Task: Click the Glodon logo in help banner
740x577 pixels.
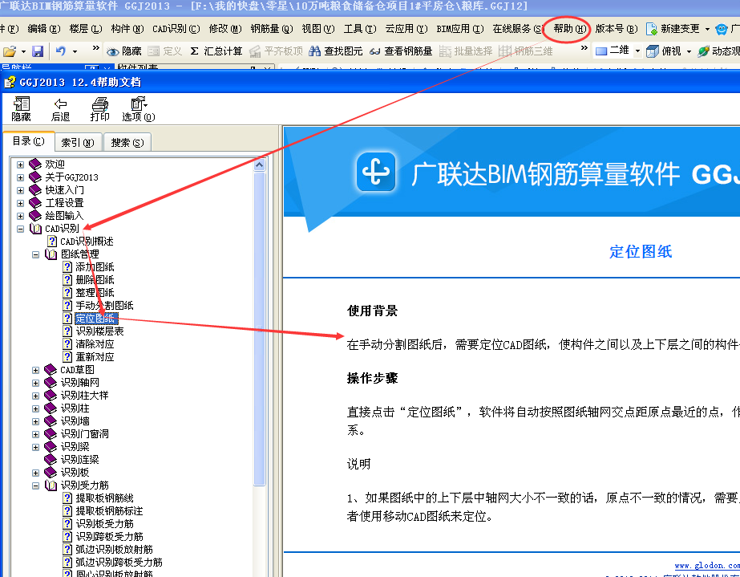Action: tap(376, 172)
